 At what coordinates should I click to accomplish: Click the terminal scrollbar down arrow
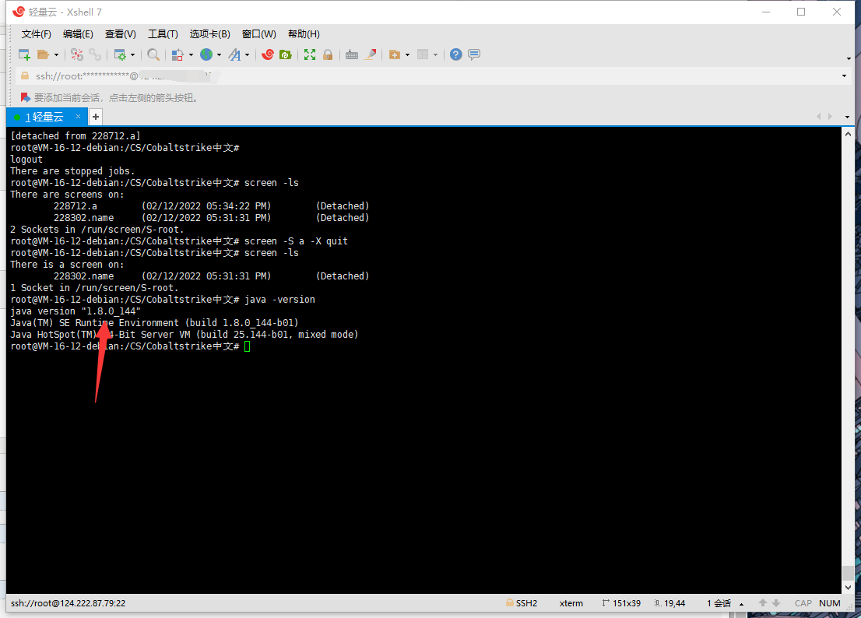[848, 588]
